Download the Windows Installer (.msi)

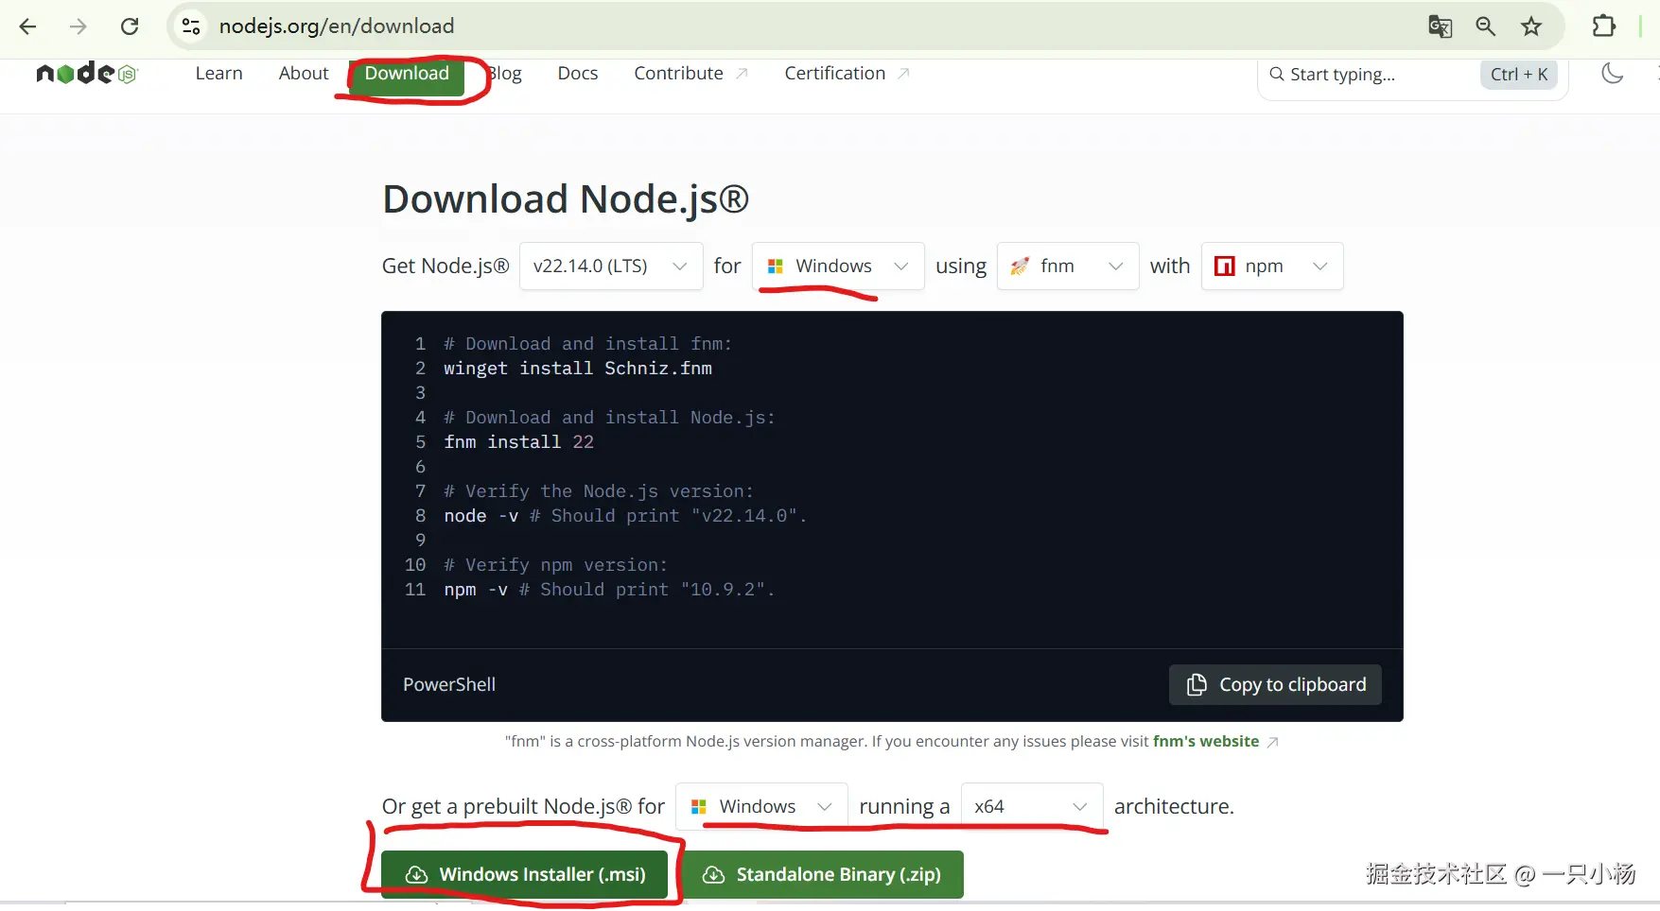coord(525,875)
